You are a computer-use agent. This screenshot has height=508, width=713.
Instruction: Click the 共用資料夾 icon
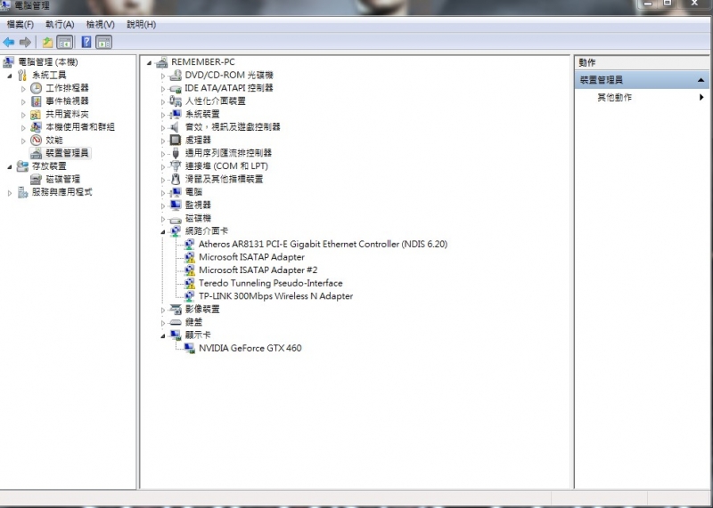(x=36, y=114)
